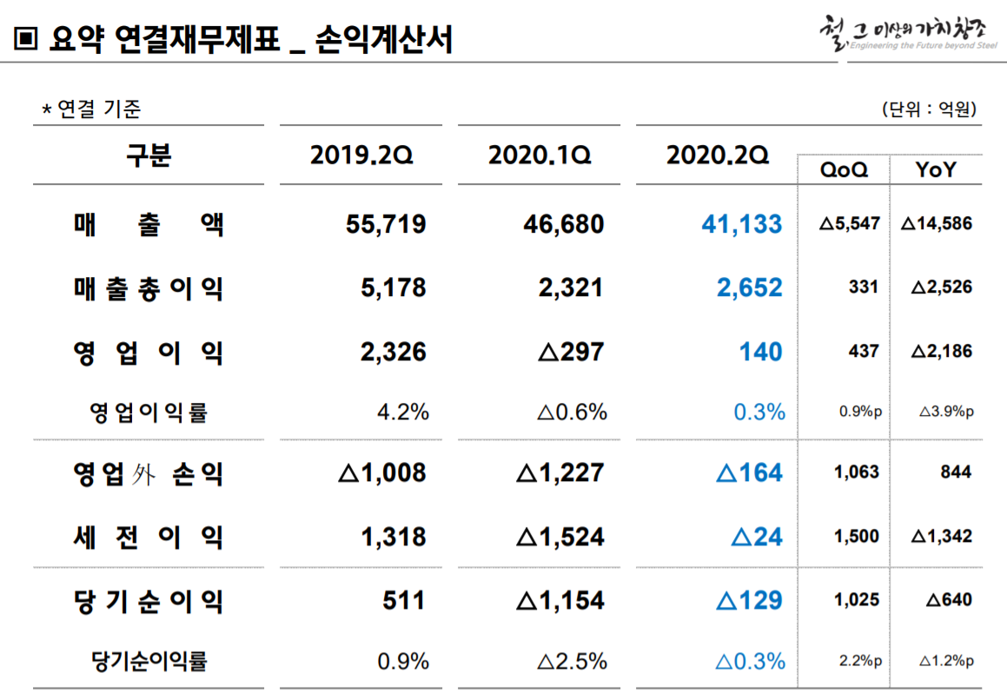Click the YoY value 844

click(x=955, y=473)
